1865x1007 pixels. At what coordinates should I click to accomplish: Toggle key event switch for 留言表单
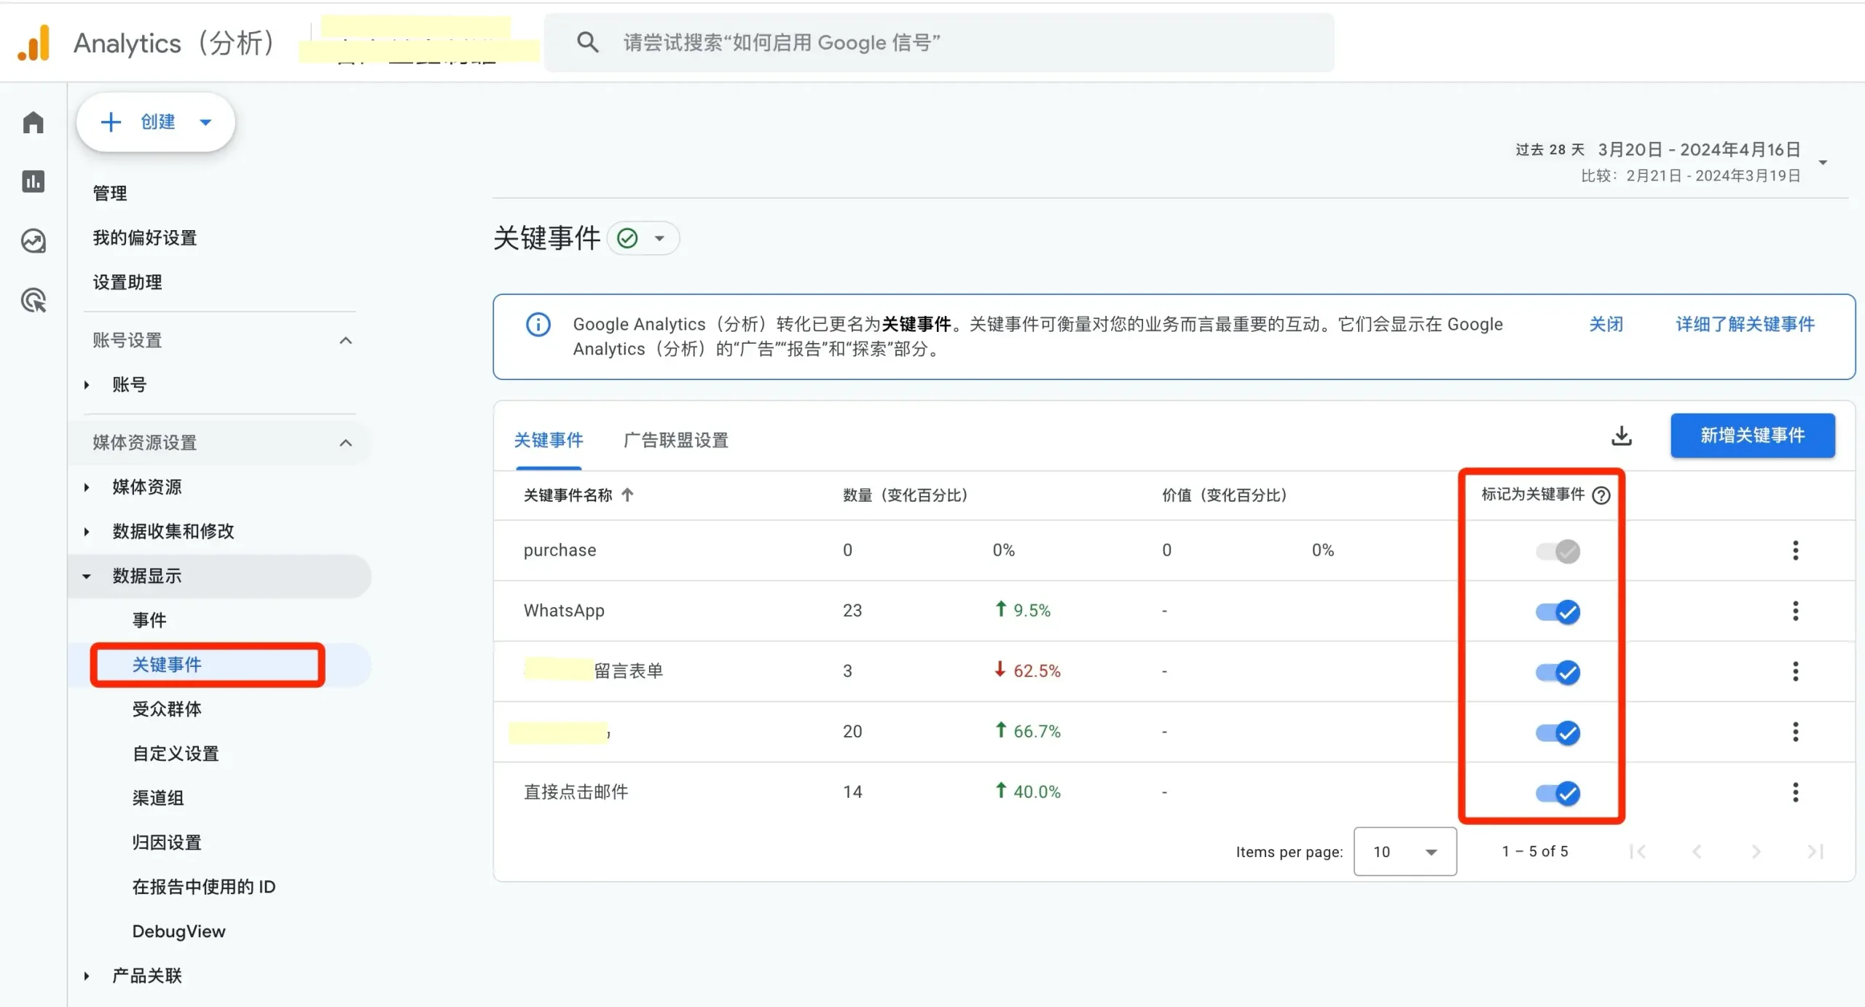[1558, 673]
